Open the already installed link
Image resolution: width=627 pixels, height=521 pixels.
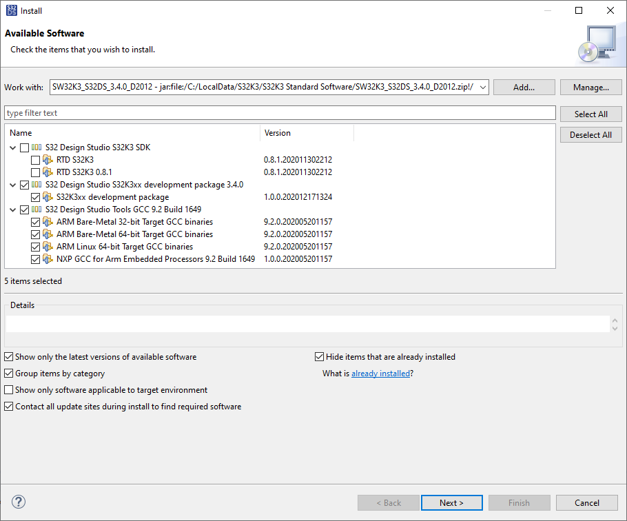[380, 374]
